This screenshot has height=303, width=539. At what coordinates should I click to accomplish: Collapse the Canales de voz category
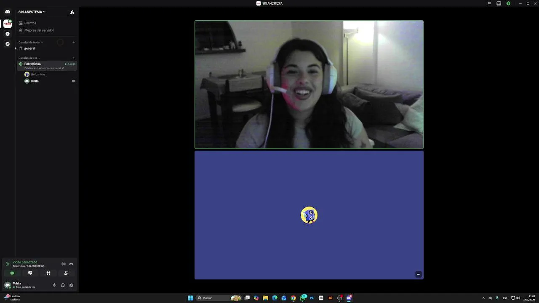29,58
